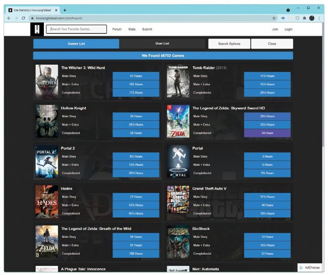328x275 pixels.
Task: Open the Nier: Automata title link
Action: (205, 269)
